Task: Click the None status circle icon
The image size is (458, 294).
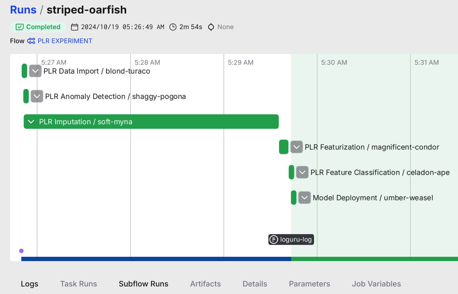Action: coord(211,27)
